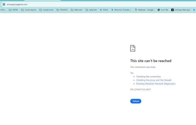Open the WORK bookmarks folder

pyautogui.click(x=13, y=10)
